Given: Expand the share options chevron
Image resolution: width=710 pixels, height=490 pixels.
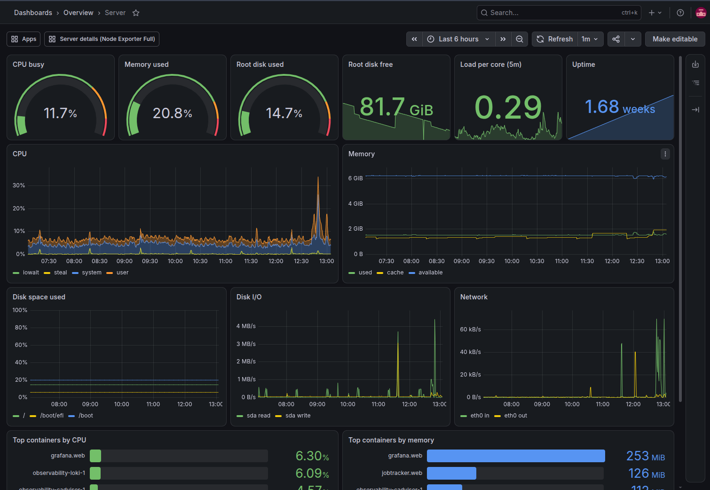Looking at the screenshot, I should pos(633,39).
